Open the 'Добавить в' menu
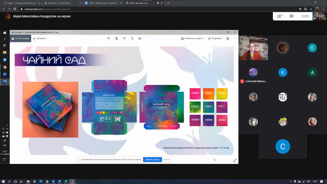This screenshot has height=184, width=327. [x=40, y=38]
